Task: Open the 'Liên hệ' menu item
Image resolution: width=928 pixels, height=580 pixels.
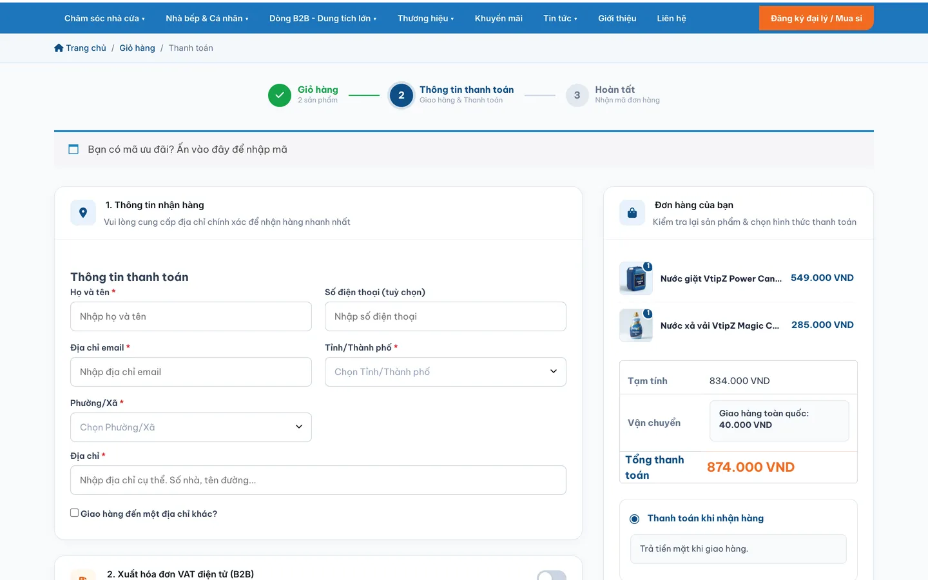Action: tap(672, 18)
